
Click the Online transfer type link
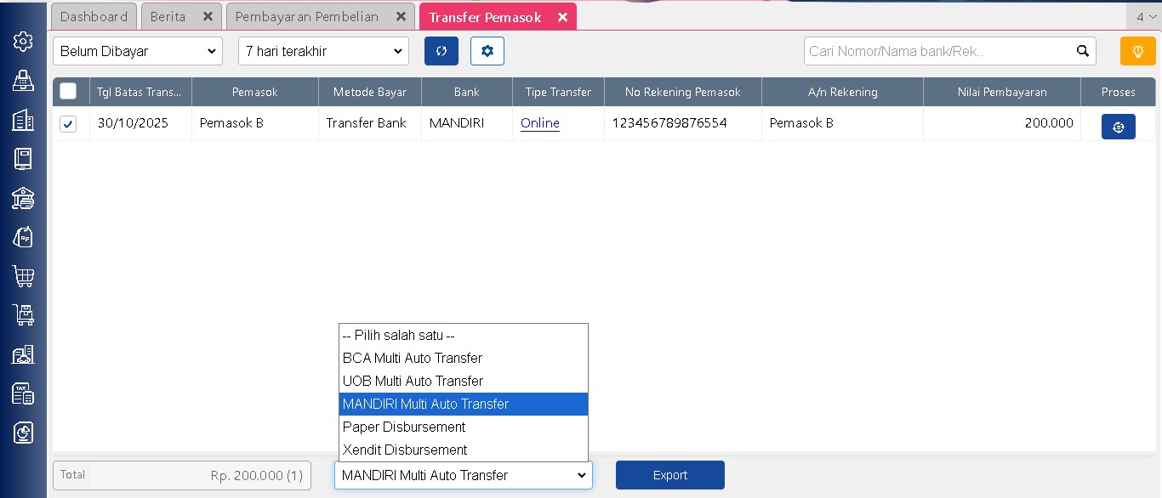coord(540,123)
